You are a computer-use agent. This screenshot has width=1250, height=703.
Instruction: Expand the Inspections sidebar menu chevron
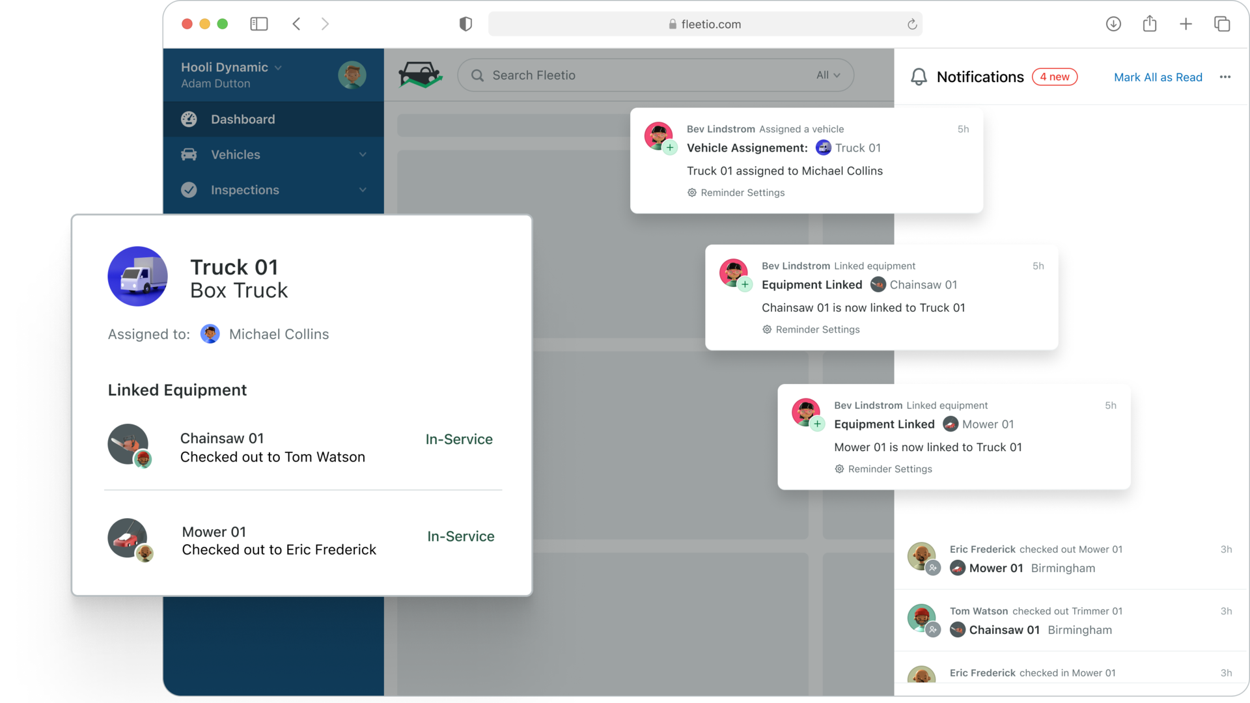tap(363, 189)
